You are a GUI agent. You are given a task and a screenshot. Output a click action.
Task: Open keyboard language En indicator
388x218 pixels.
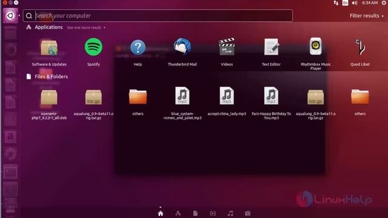[345, 2]
